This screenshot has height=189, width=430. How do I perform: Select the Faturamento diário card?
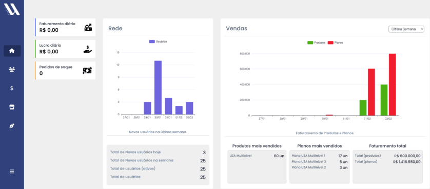pyautogui.click(x=65, y=27)
